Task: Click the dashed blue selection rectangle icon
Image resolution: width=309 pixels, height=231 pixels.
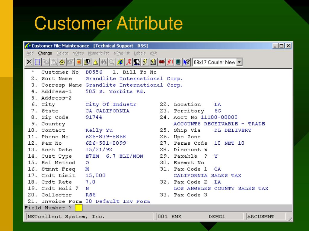Action: click(37, 62)
